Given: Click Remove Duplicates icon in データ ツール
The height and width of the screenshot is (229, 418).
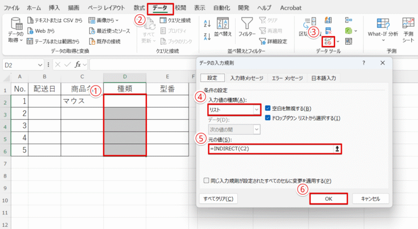Looking at the screenshot, I should click(x=328, y=31).
